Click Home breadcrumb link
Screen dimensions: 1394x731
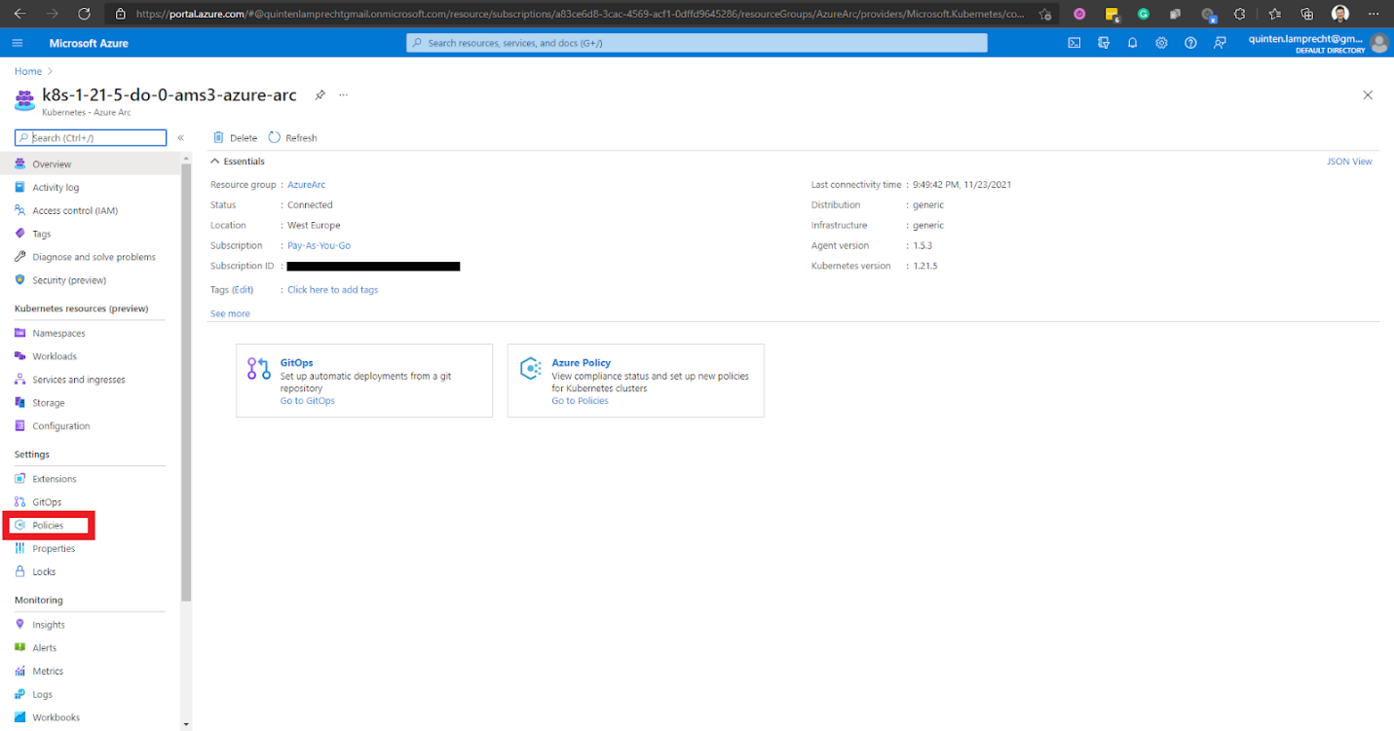[28, 71]
